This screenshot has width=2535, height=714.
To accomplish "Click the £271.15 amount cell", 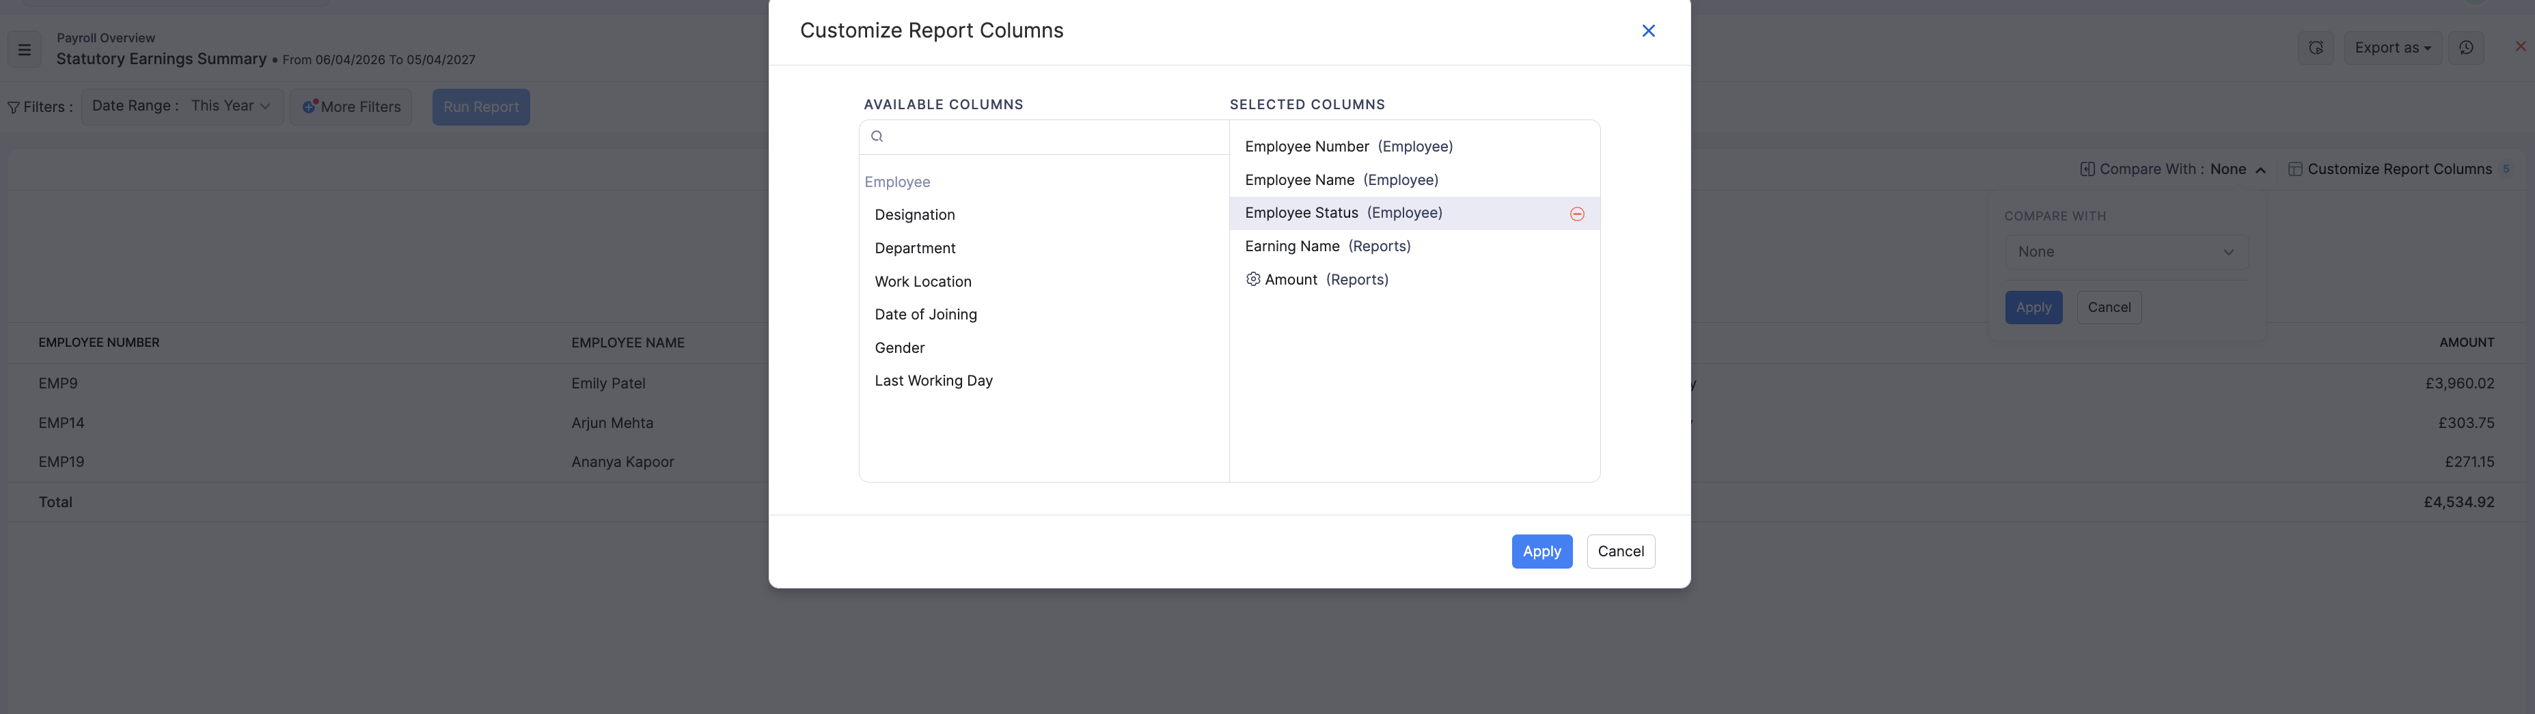I will click(x=2469, y=461).
